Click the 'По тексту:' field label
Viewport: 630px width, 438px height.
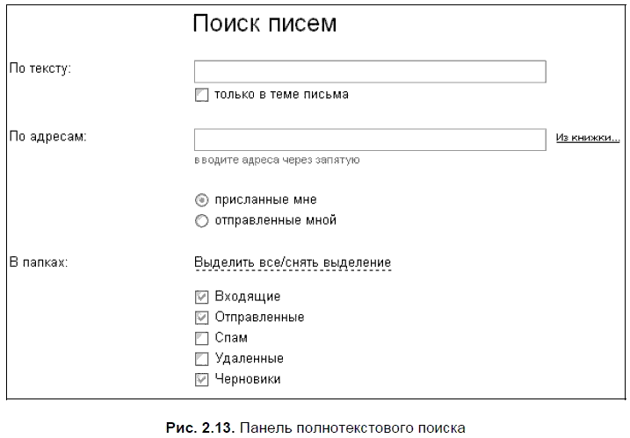[x=40, y=68]
